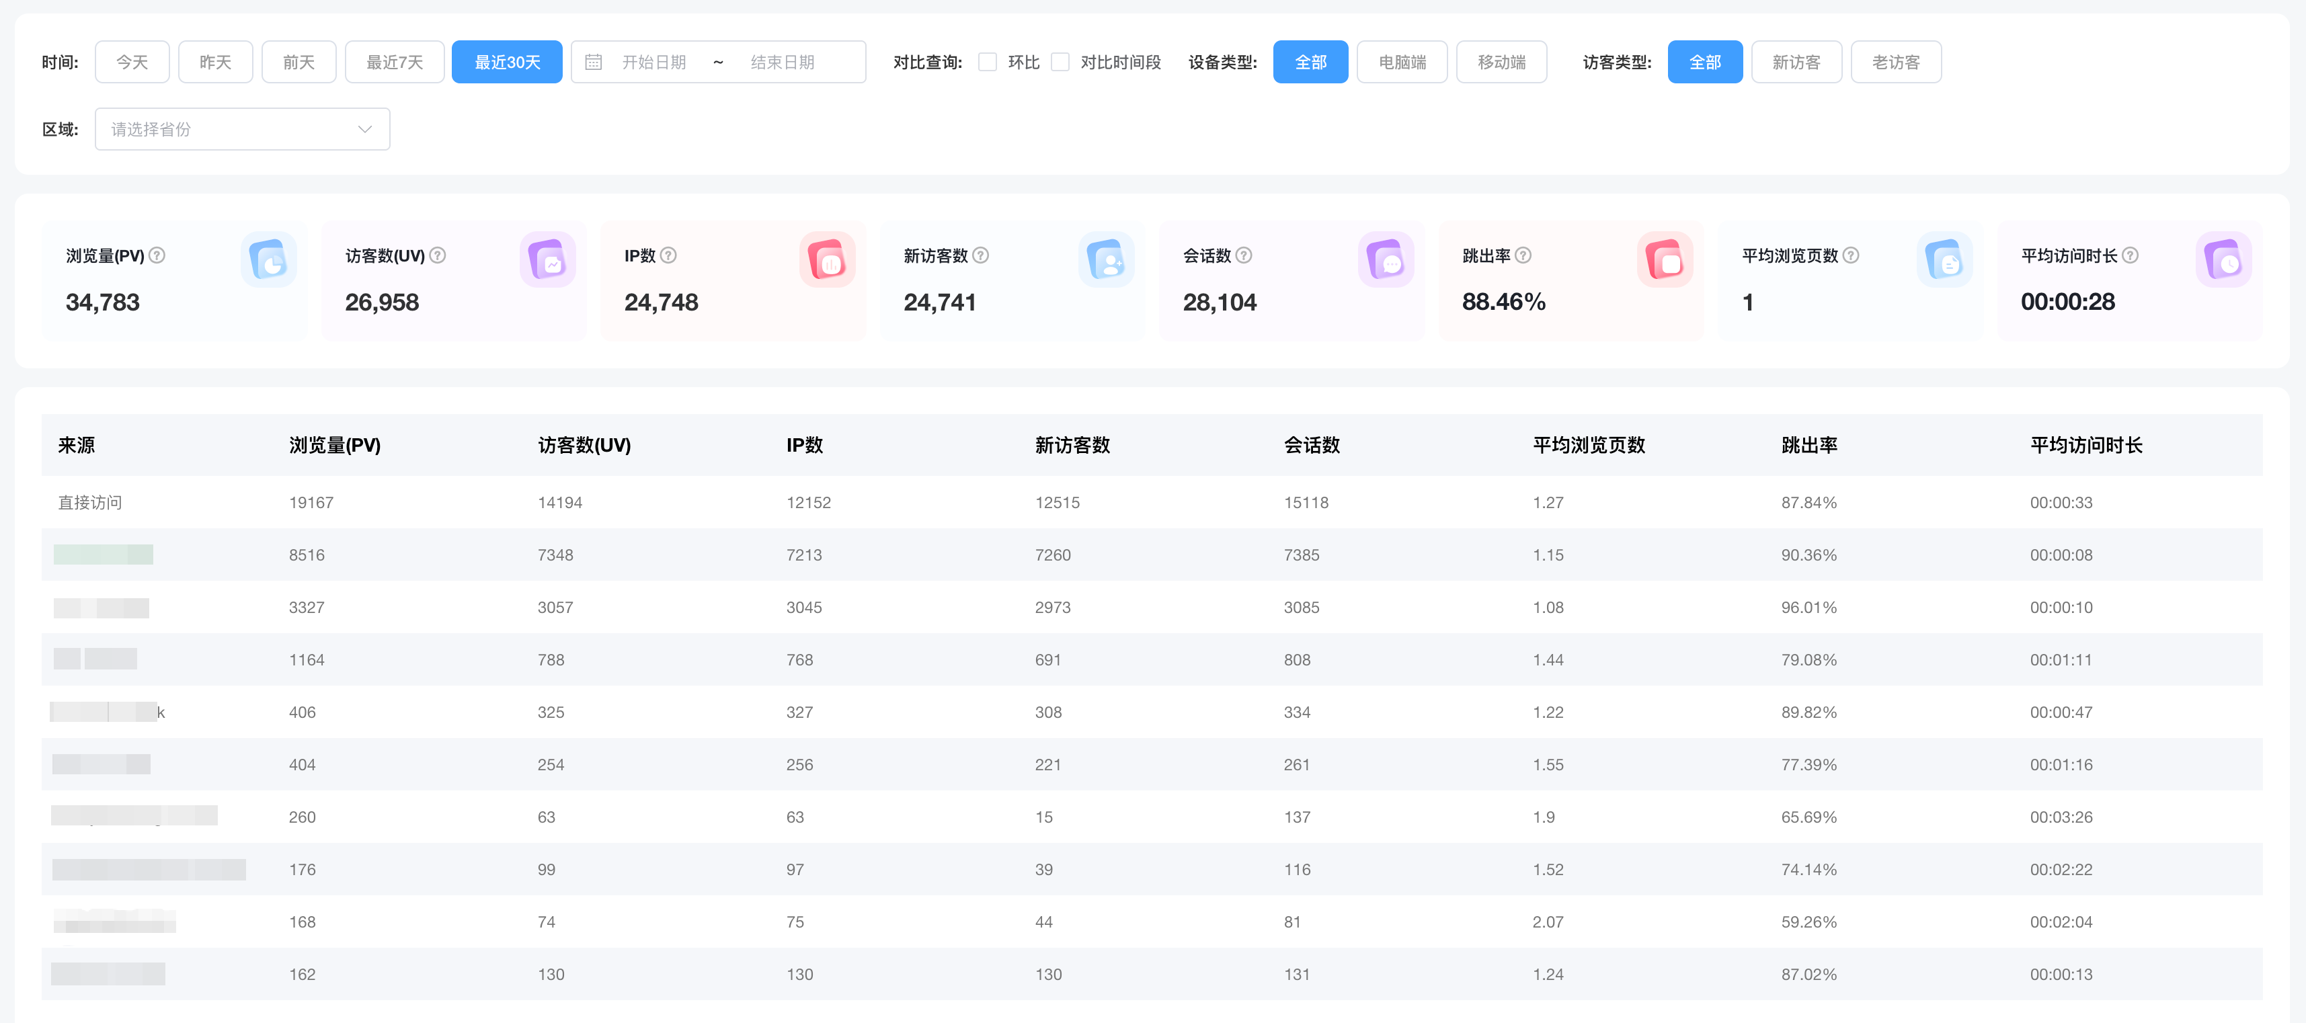Click the 平均访问时长 table column header
2306x1023 pixels.
point(2085,445)
